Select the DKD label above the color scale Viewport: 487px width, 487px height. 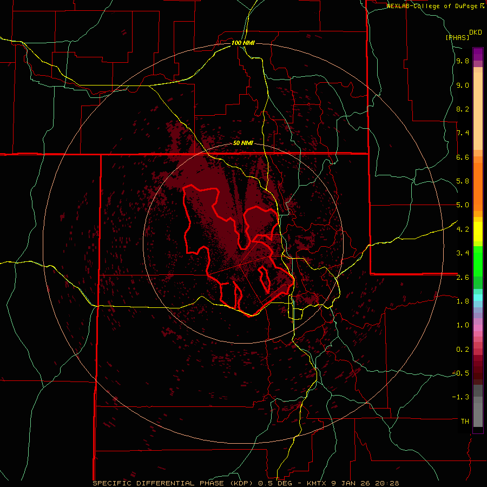pos(476,32)
